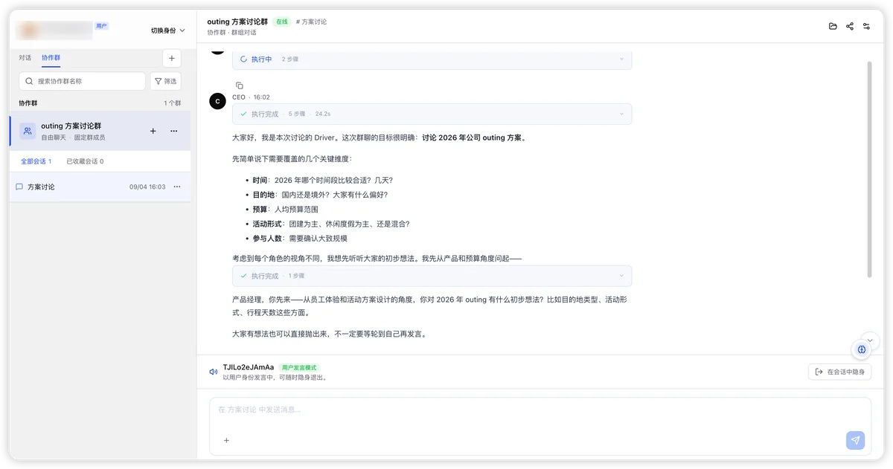Viewport: 893px width, 469px height.
Task: Click CEO avatar circle
Action: pyautogui.click(x=217, y=101)
